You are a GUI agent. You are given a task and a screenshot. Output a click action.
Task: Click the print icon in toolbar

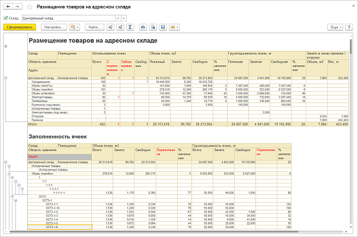pyautogui.click(x=143, y=27)
